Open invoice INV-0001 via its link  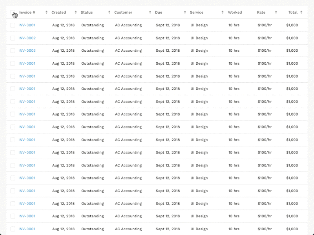click(26, 25)
